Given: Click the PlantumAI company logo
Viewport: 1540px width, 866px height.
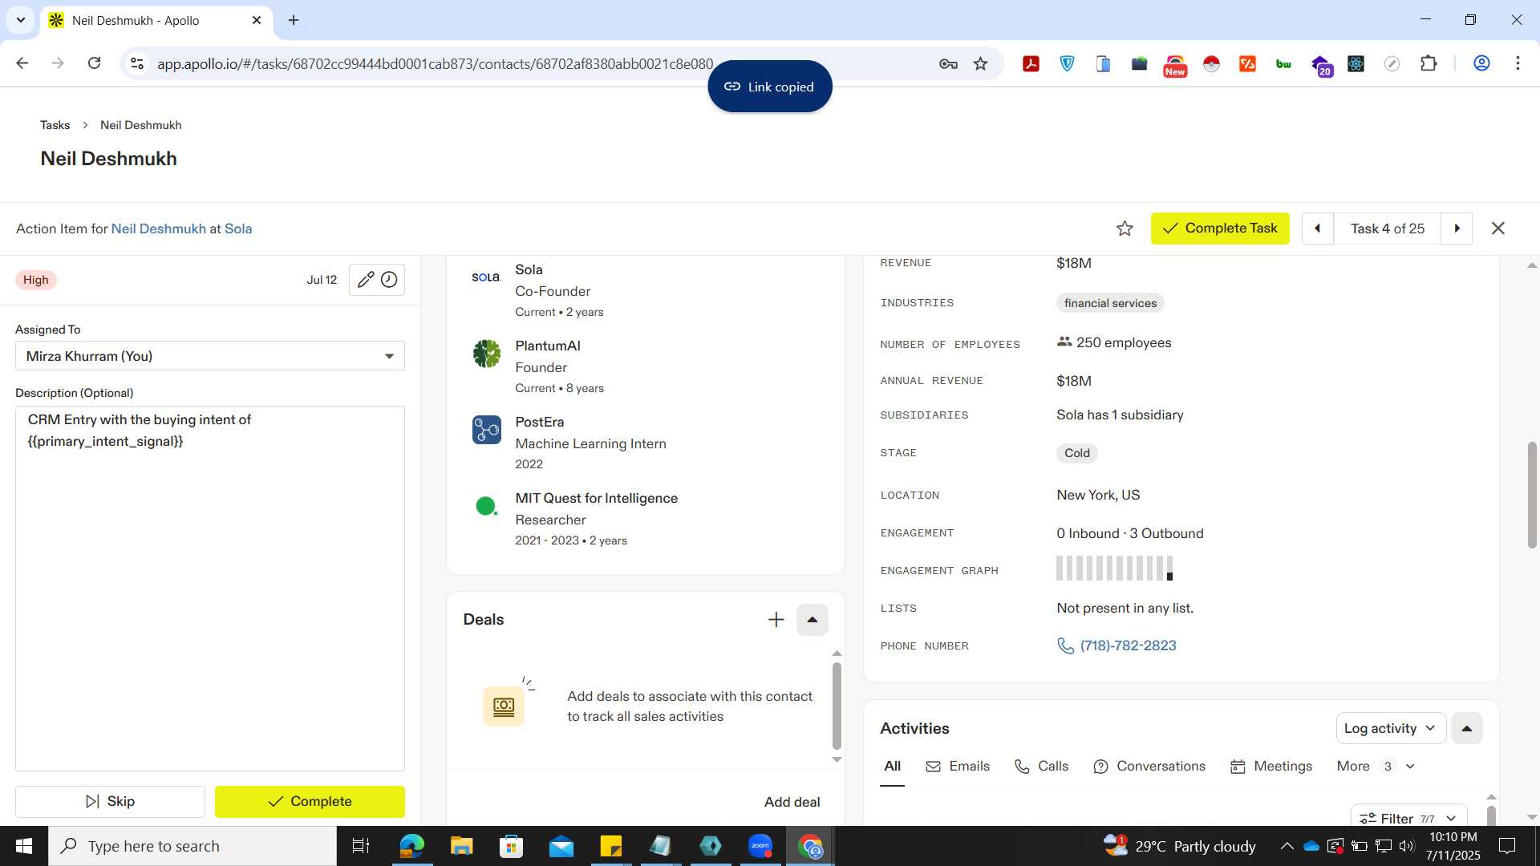Looking at the screenshot, I should tap(486, 354).
